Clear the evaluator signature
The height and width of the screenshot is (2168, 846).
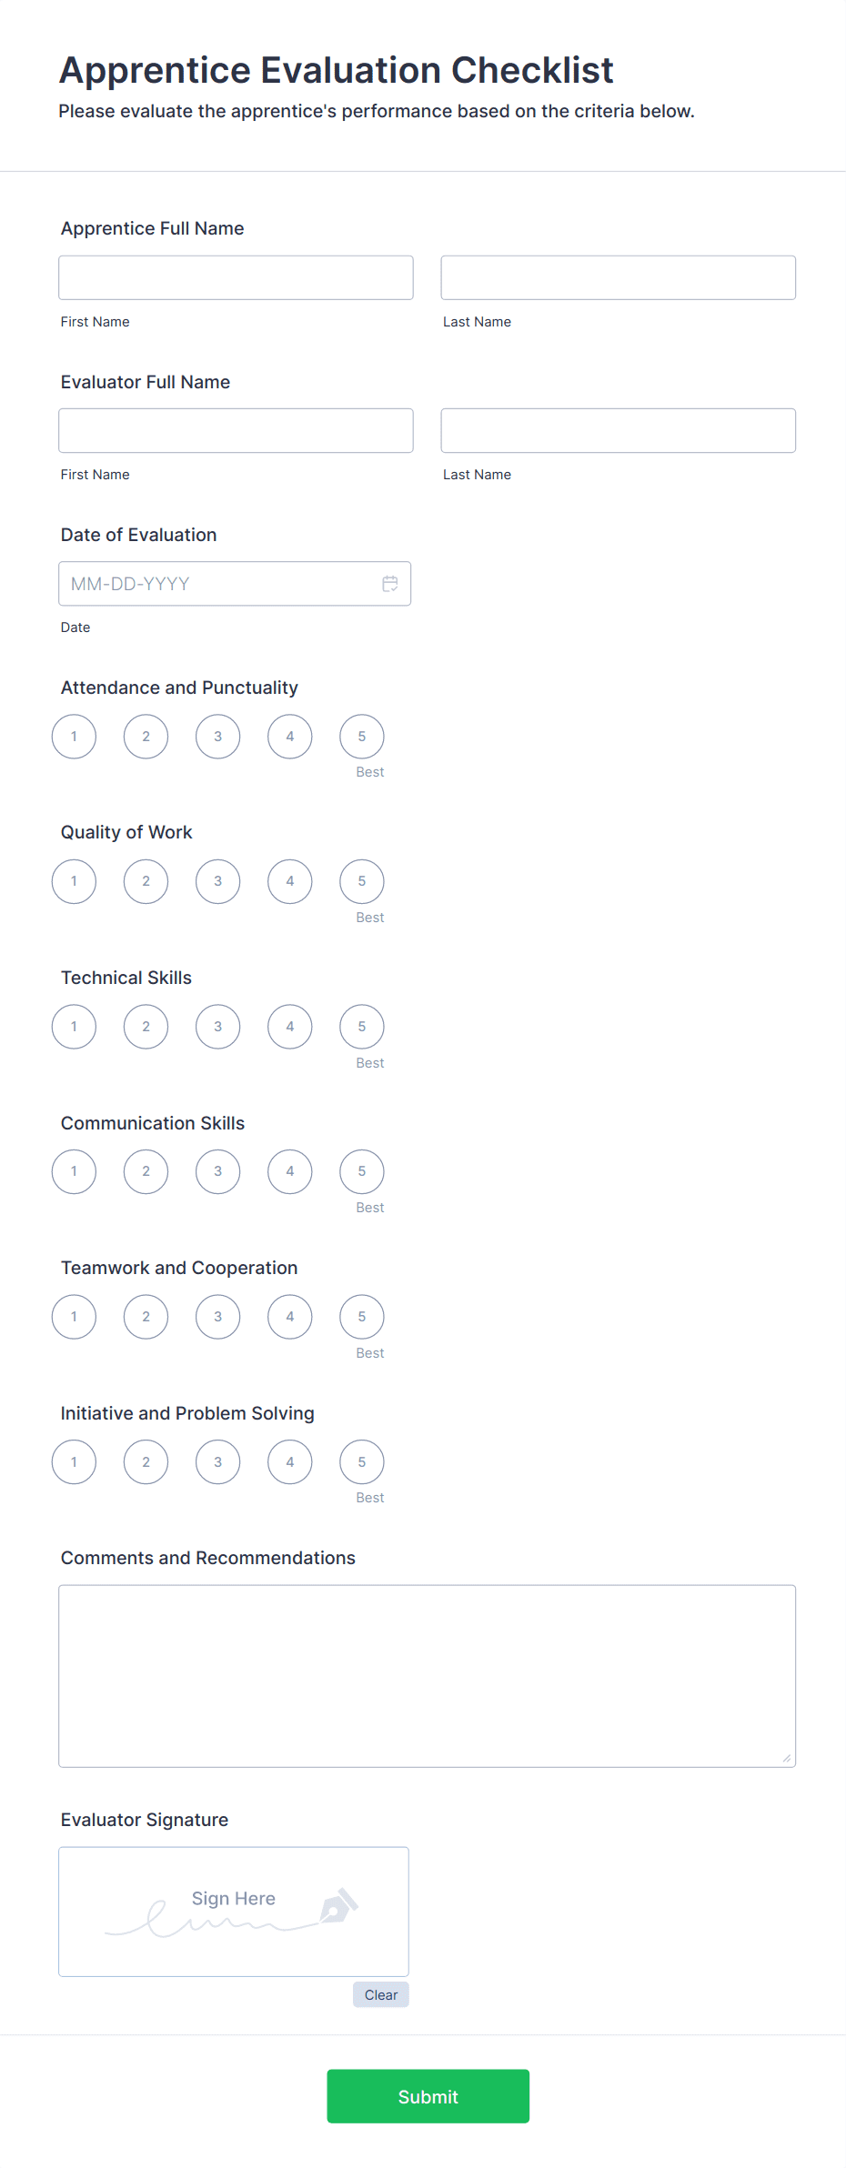pyautogui.click(x=380, y=1994)
